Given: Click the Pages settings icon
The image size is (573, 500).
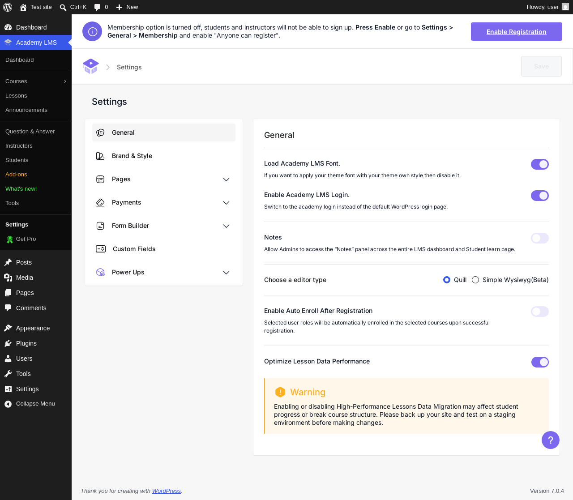Looking at the screenshot, I should [100, 179].
